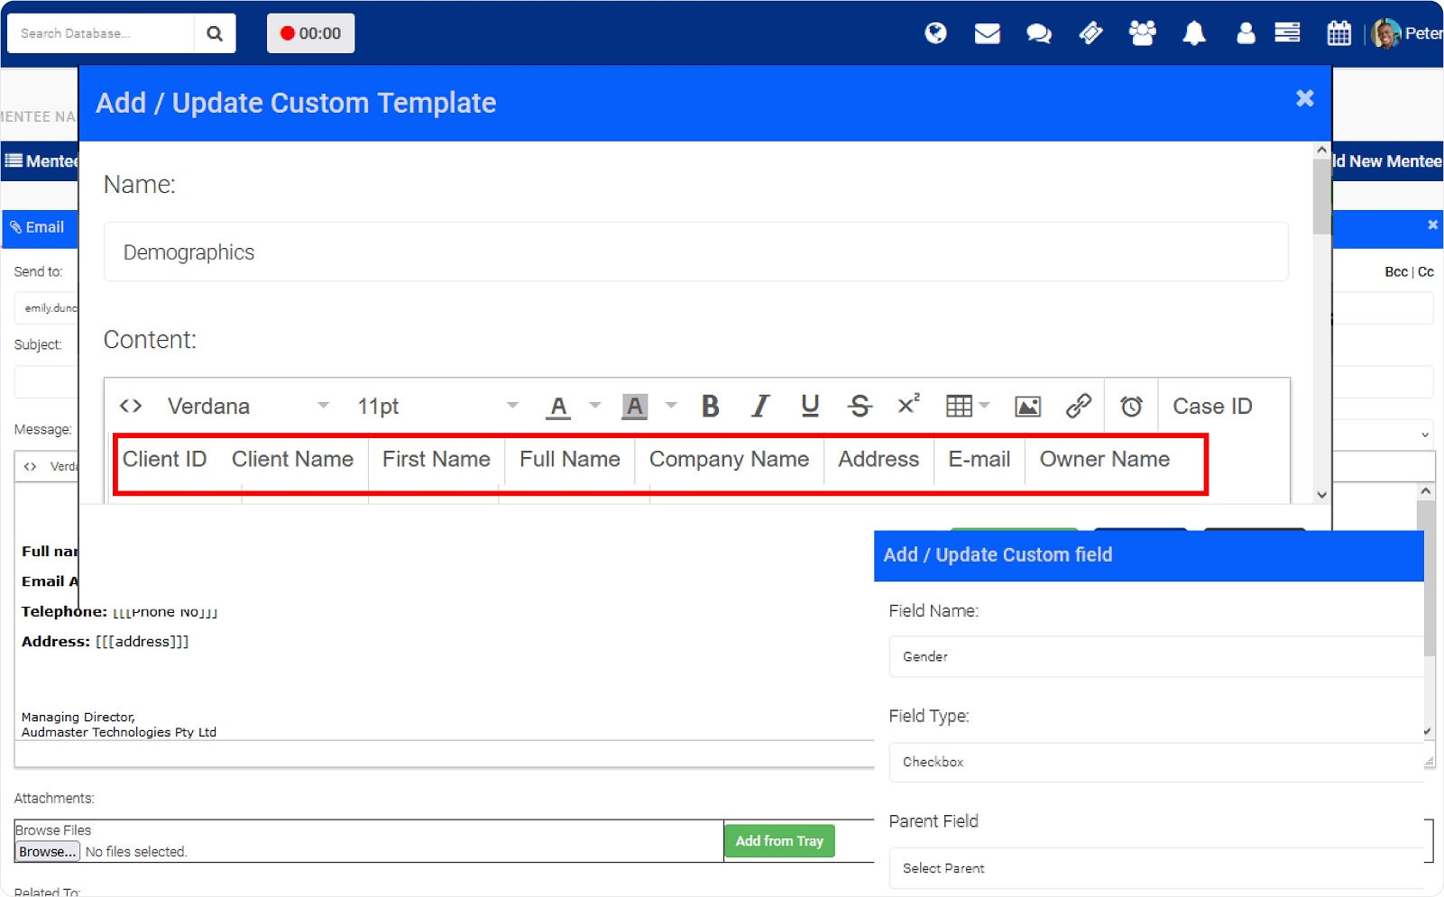Select the Email tab
This screenshot has height=897, width=1444.
[40, 227]
